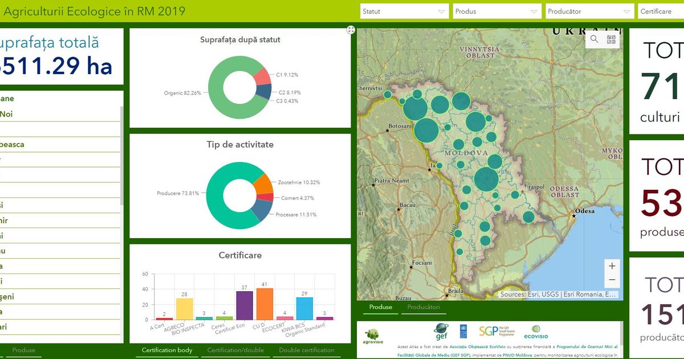Open the Produs filter dropdown
Viewport: 684px width, 359px height.
click(497, 11)
